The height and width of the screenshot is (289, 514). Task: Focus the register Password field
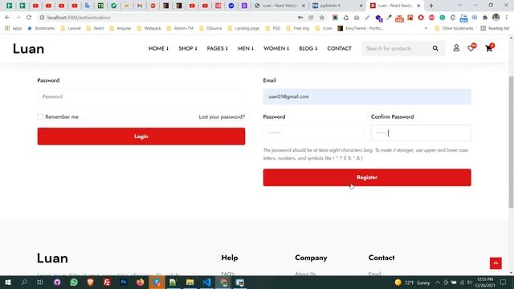[312, 133]
